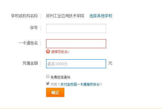Click the red error icon beside 请填写姓名
The image size is (162, 109).
(48, 51)
